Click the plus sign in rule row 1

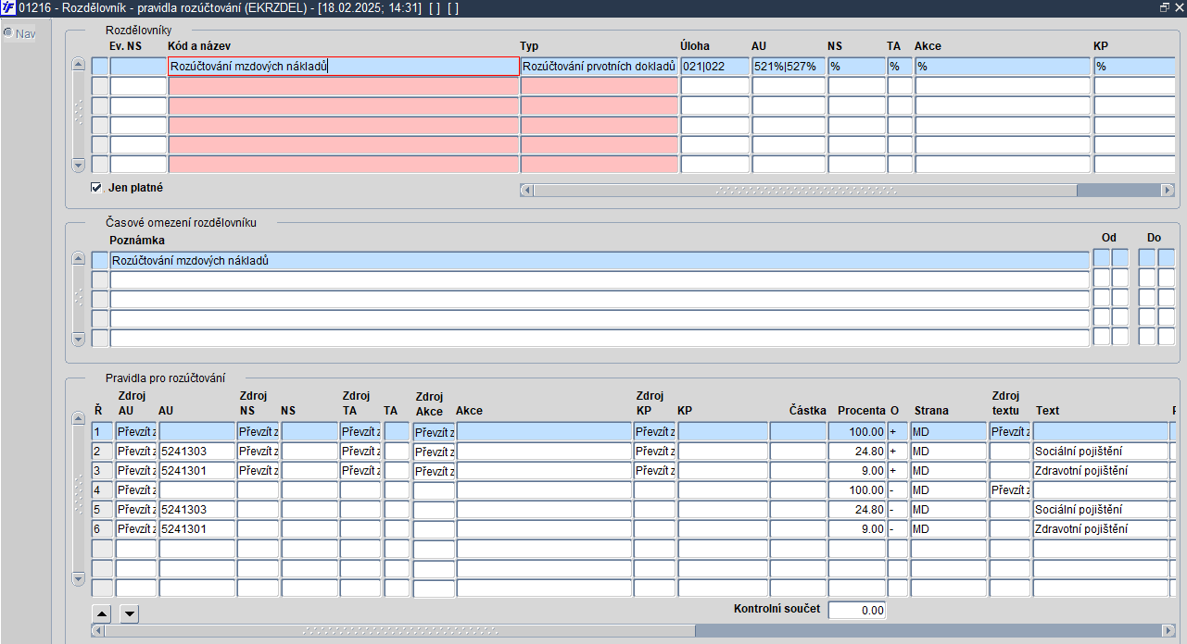(x=897, y=431)
